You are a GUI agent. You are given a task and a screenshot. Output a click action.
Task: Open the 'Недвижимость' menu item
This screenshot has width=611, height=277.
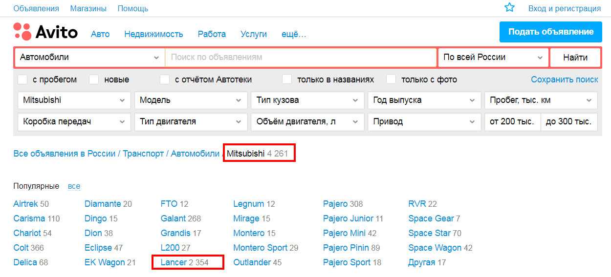pyautogui.click(x=153, y=34)
